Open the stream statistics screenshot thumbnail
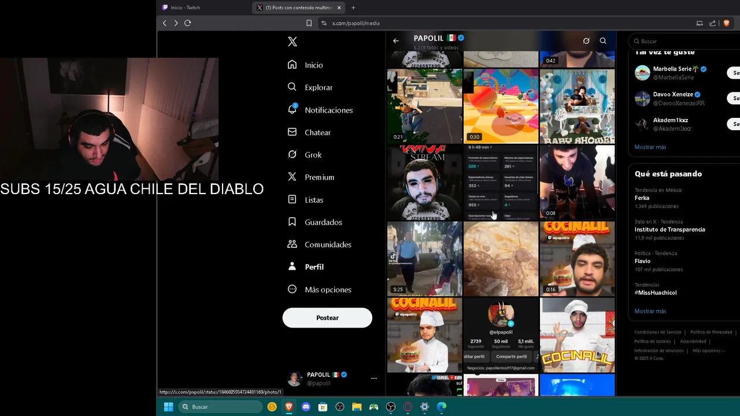 coord(501,183)
